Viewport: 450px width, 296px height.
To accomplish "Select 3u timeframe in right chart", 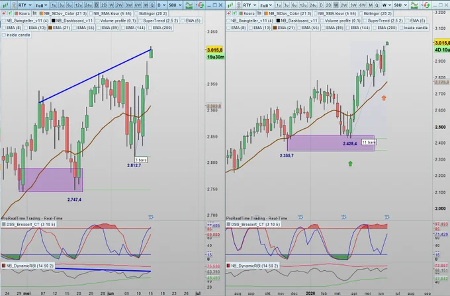I will (286, 5).
